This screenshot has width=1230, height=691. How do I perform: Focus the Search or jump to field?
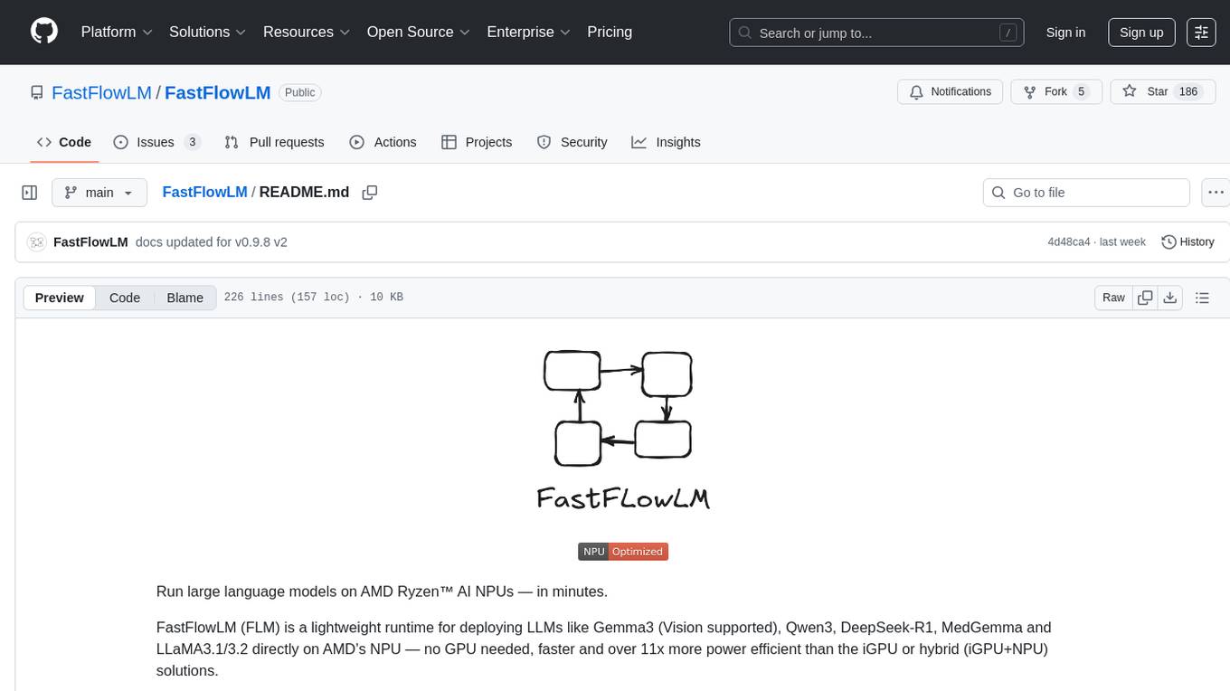click(x=876, y=33)
